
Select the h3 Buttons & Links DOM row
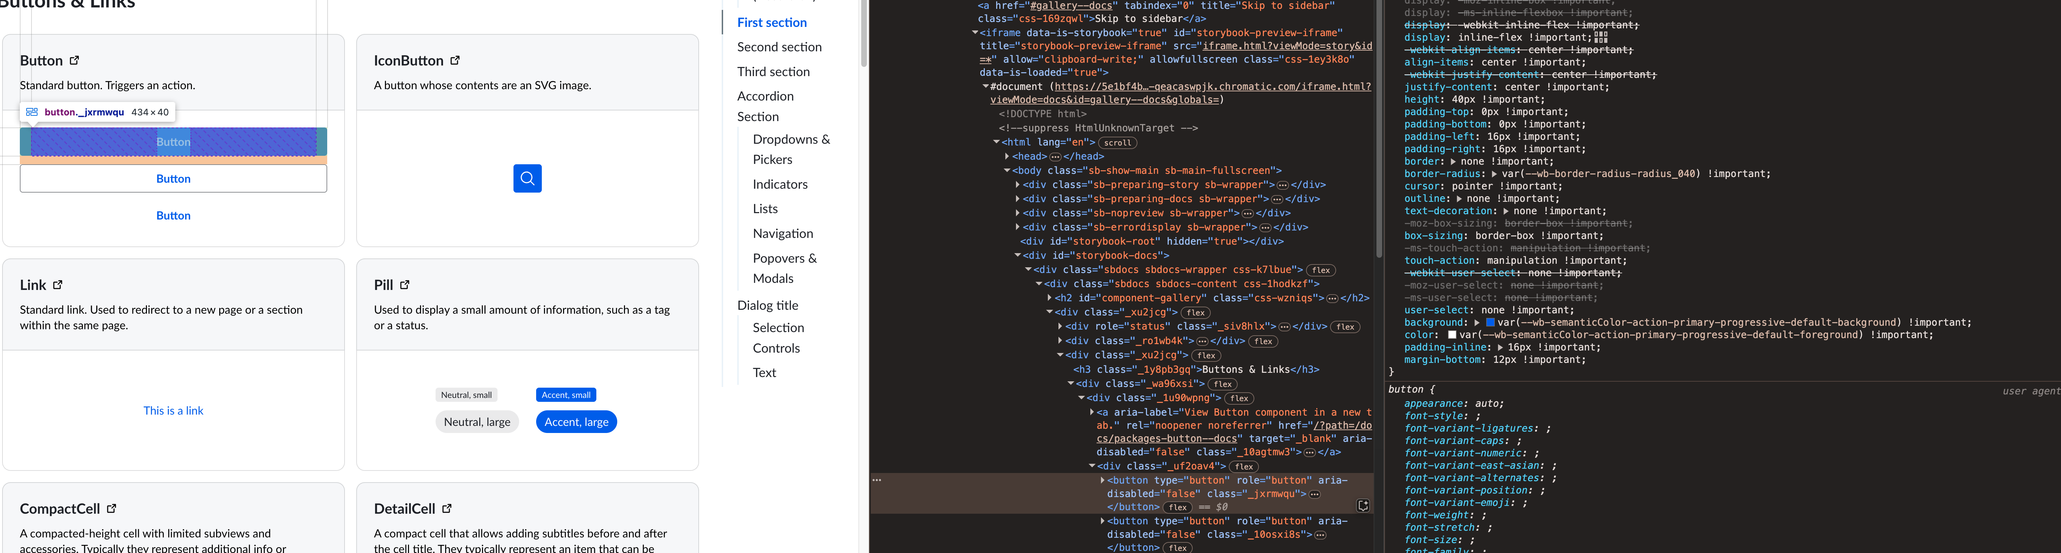[x=1196, y=370]
